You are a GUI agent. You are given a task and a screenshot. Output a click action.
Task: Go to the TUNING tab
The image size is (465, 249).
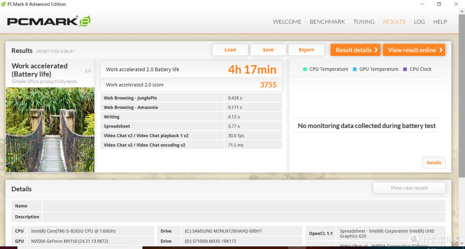(363, 21)
